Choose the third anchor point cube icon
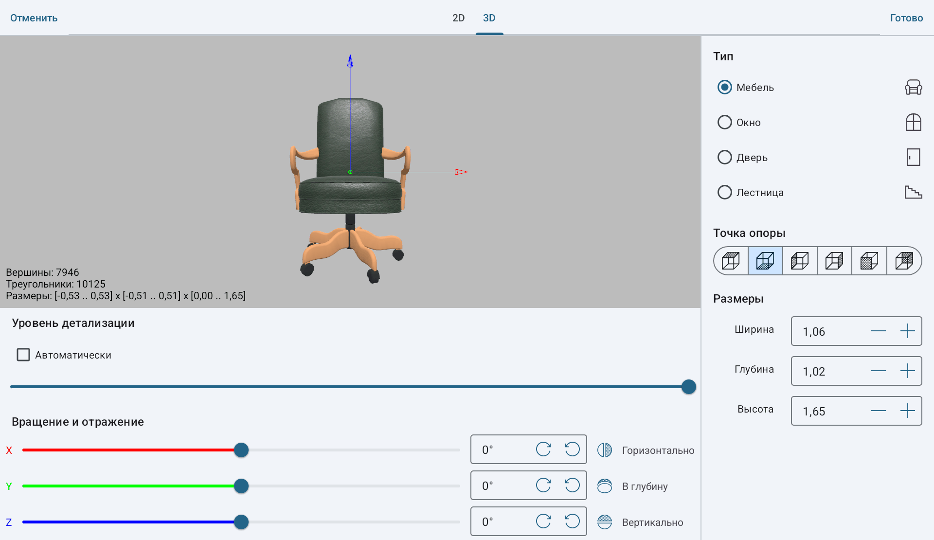This screenshot has height=540, width=934. [800, 261]
